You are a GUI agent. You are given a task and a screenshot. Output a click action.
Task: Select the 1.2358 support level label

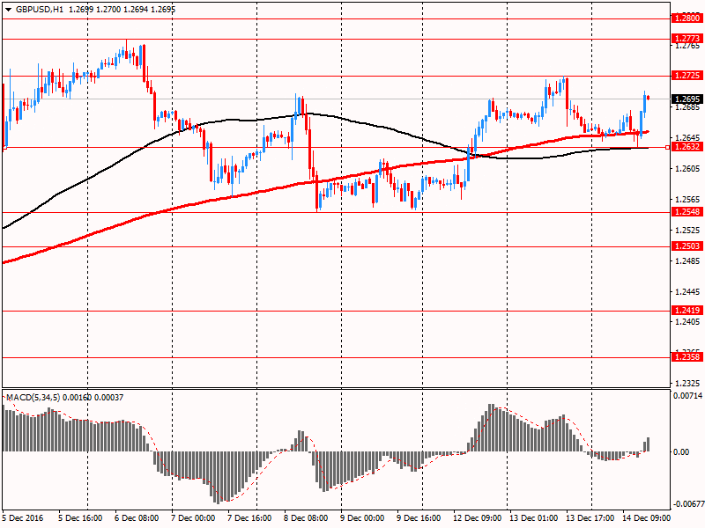(687, 357)
